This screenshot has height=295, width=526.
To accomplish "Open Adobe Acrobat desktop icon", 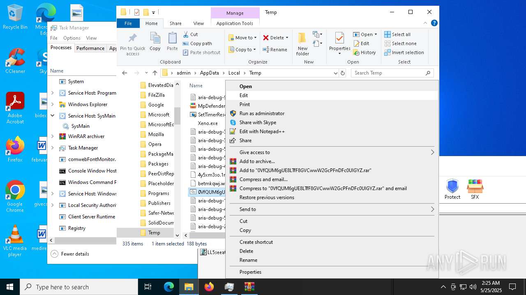I will click(15, 108).
